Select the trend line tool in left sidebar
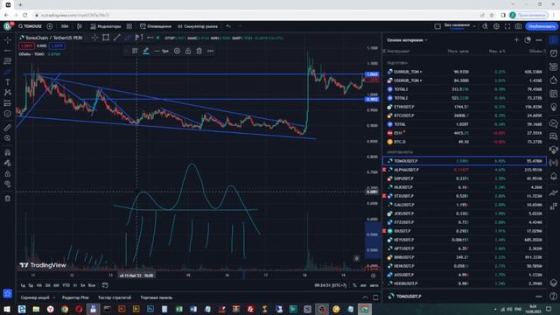 8,51
